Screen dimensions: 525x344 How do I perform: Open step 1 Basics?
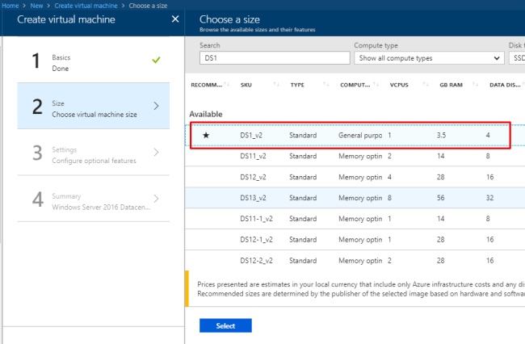pos(94,61)
